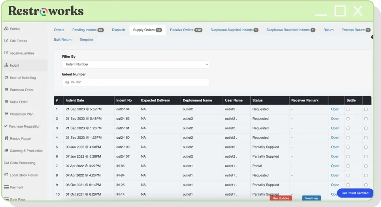Screen dimensions: 381x207
Task: Tick the Settle checkbox for out2-163
Action: point(348,119)
